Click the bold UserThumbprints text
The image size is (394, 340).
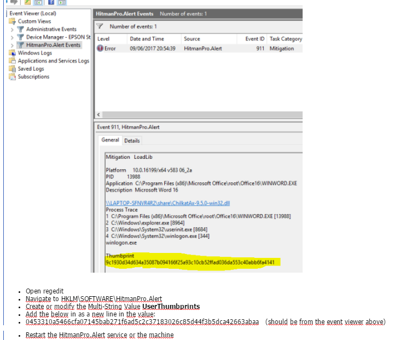(171, 306)
